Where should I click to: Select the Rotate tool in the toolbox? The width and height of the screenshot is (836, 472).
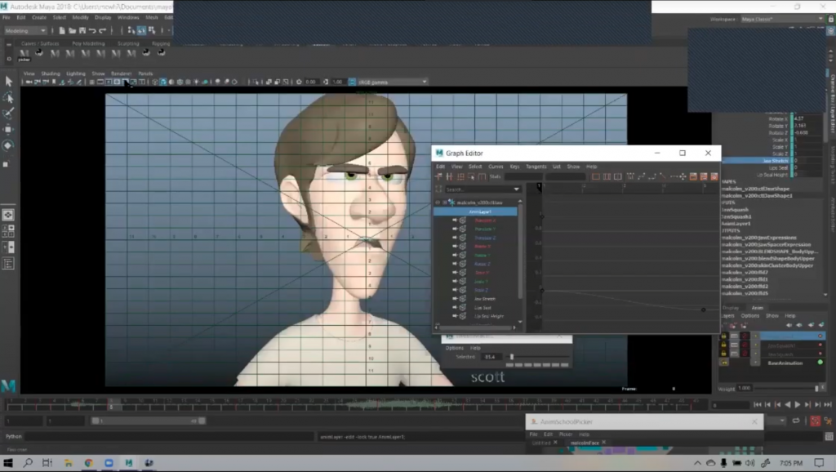coord(8,145)
